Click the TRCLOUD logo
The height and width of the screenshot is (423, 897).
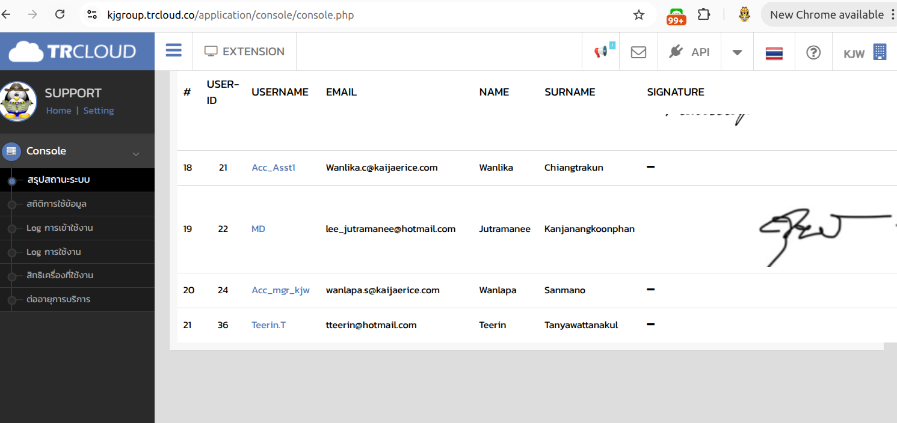[x=73, y=51]
